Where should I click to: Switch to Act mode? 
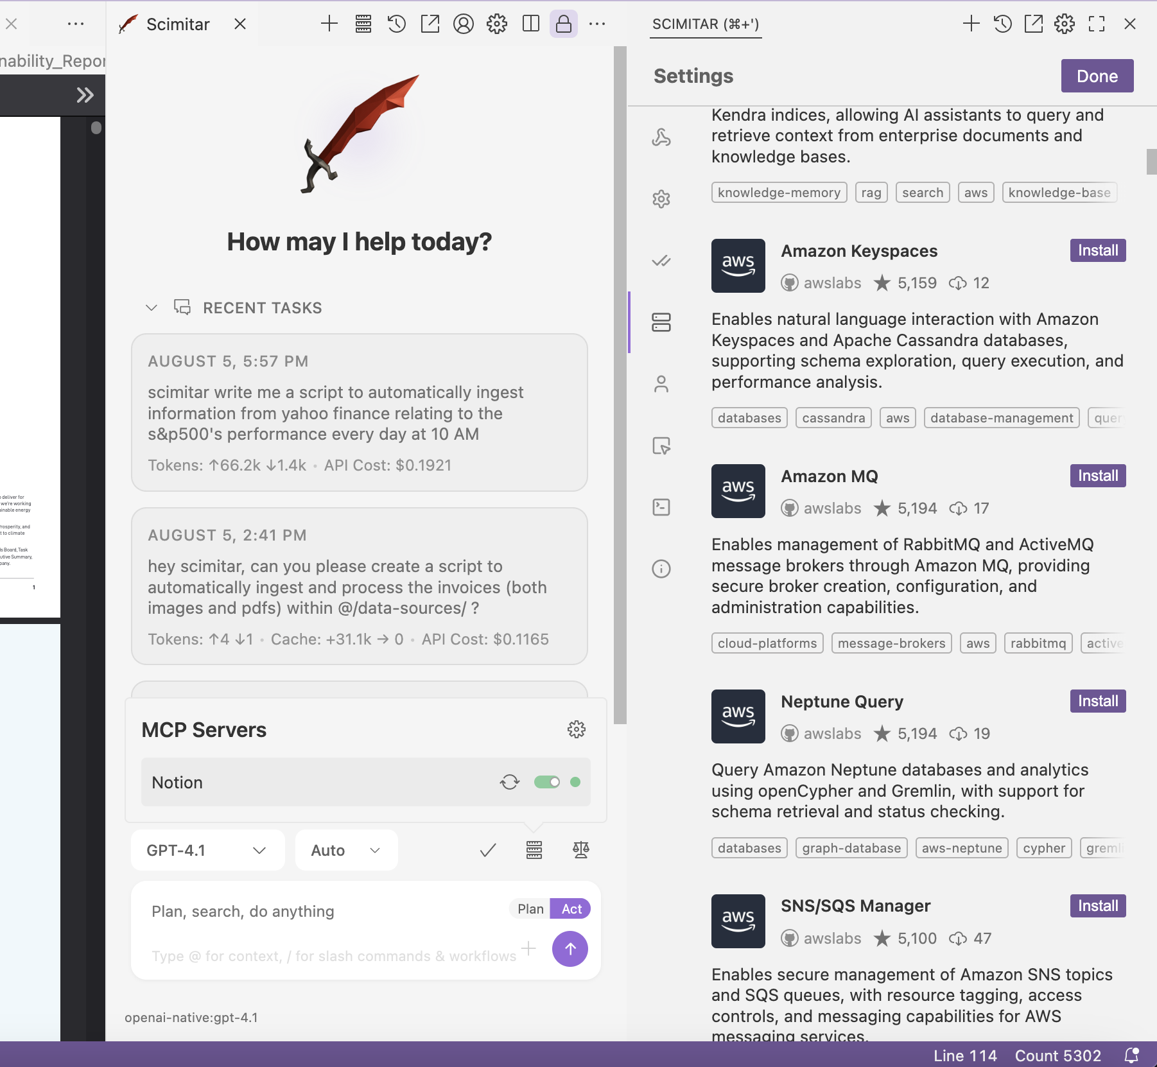pos(571,908)
